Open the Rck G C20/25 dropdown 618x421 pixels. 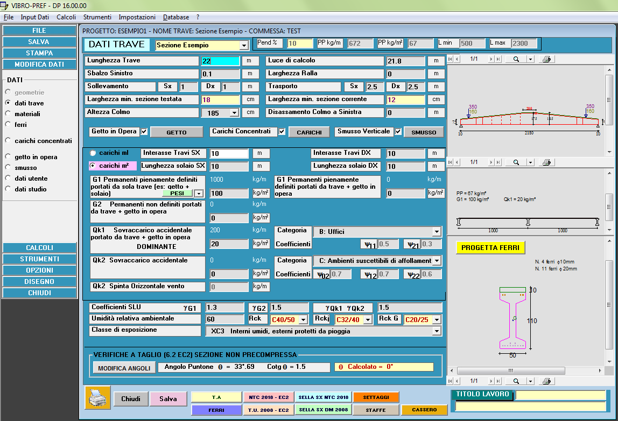(436, 320)
